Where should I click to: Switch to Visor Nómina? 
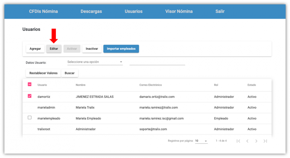[179, 11]
